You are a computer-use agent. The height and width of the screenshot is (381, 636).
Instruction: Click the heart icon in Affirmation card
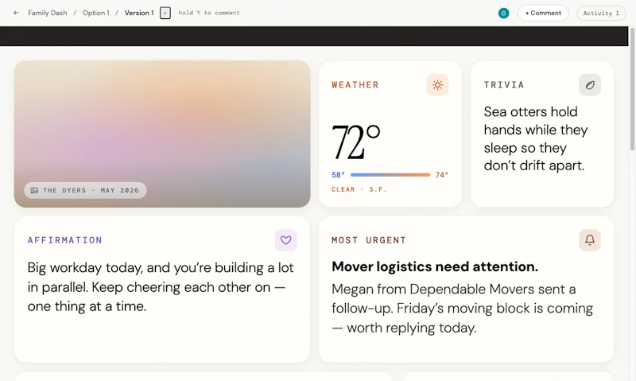tap(286, 240)
